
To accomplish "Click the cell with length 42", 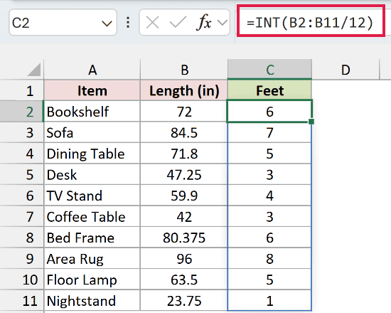I will pos(184,216).
